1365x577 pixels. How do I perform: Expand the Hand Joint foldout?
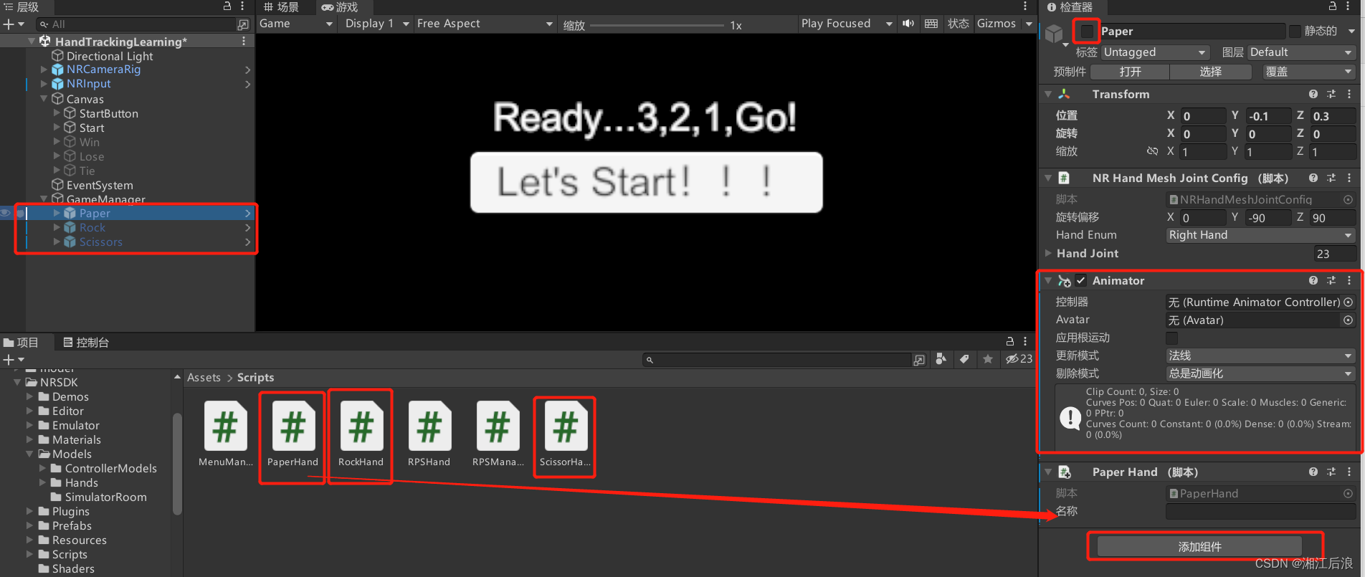(x=1048, y=253)
